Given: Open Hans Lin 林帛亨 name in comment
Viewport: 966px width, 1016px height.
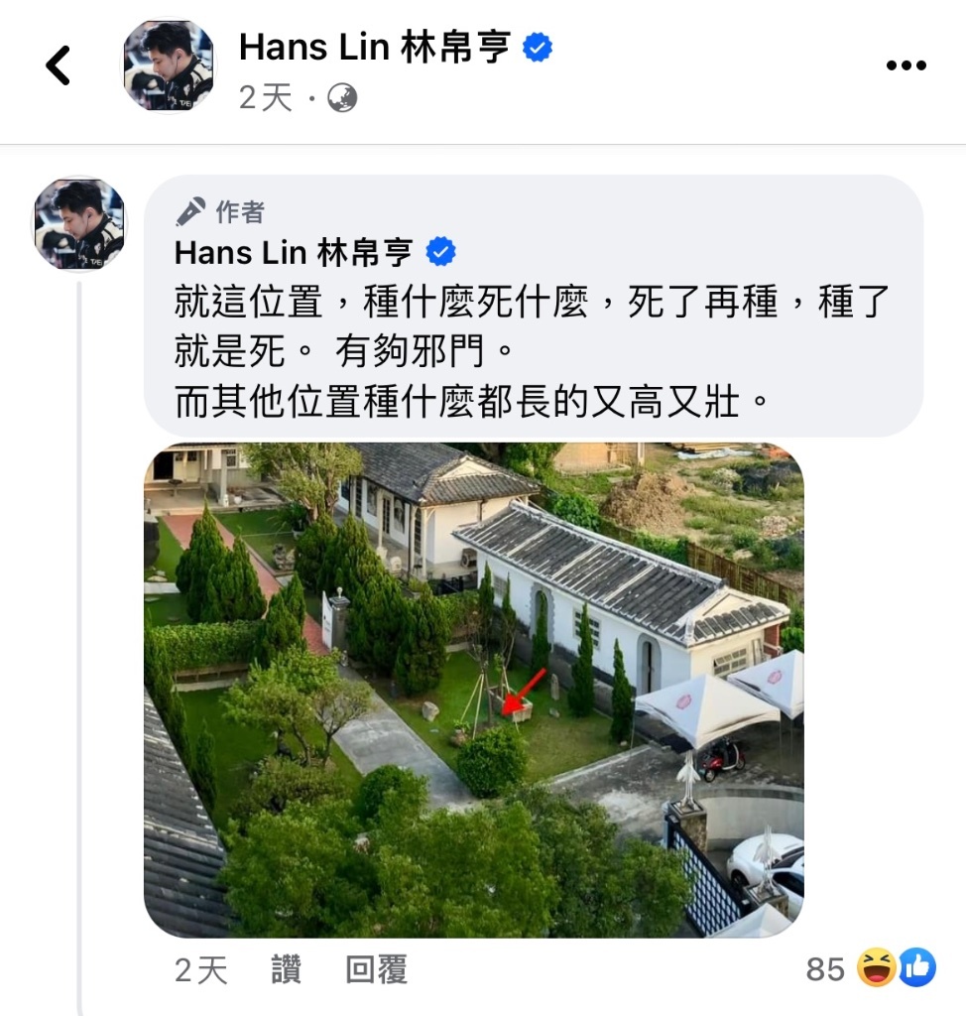Looking at the screenshot, I should pyautogui.click(x=294, y=252).
